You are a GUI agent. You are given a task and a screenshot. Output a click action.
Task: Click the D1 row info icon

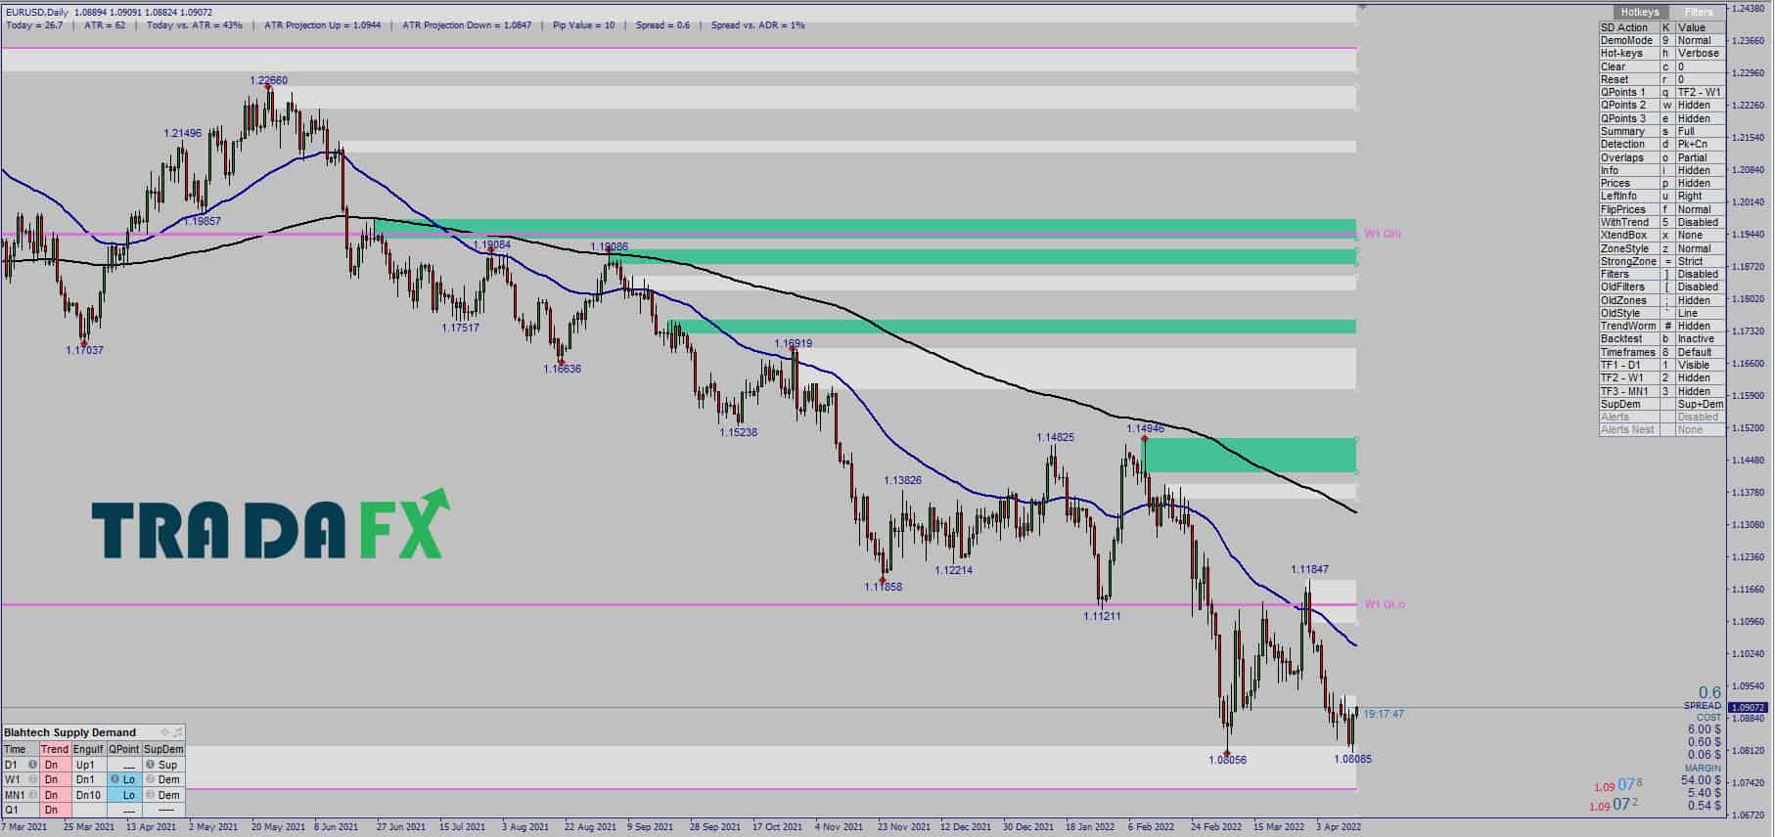tap(33, 765)
